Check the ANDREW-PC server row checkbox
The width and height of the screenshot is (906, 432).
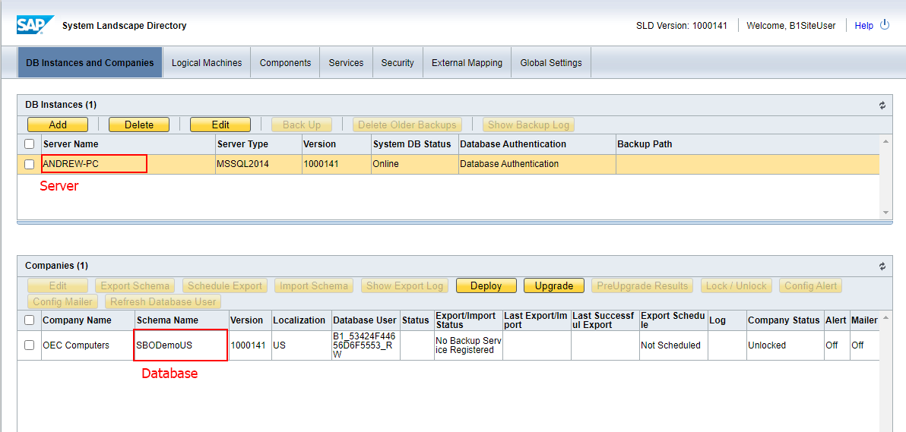point(29,164)
